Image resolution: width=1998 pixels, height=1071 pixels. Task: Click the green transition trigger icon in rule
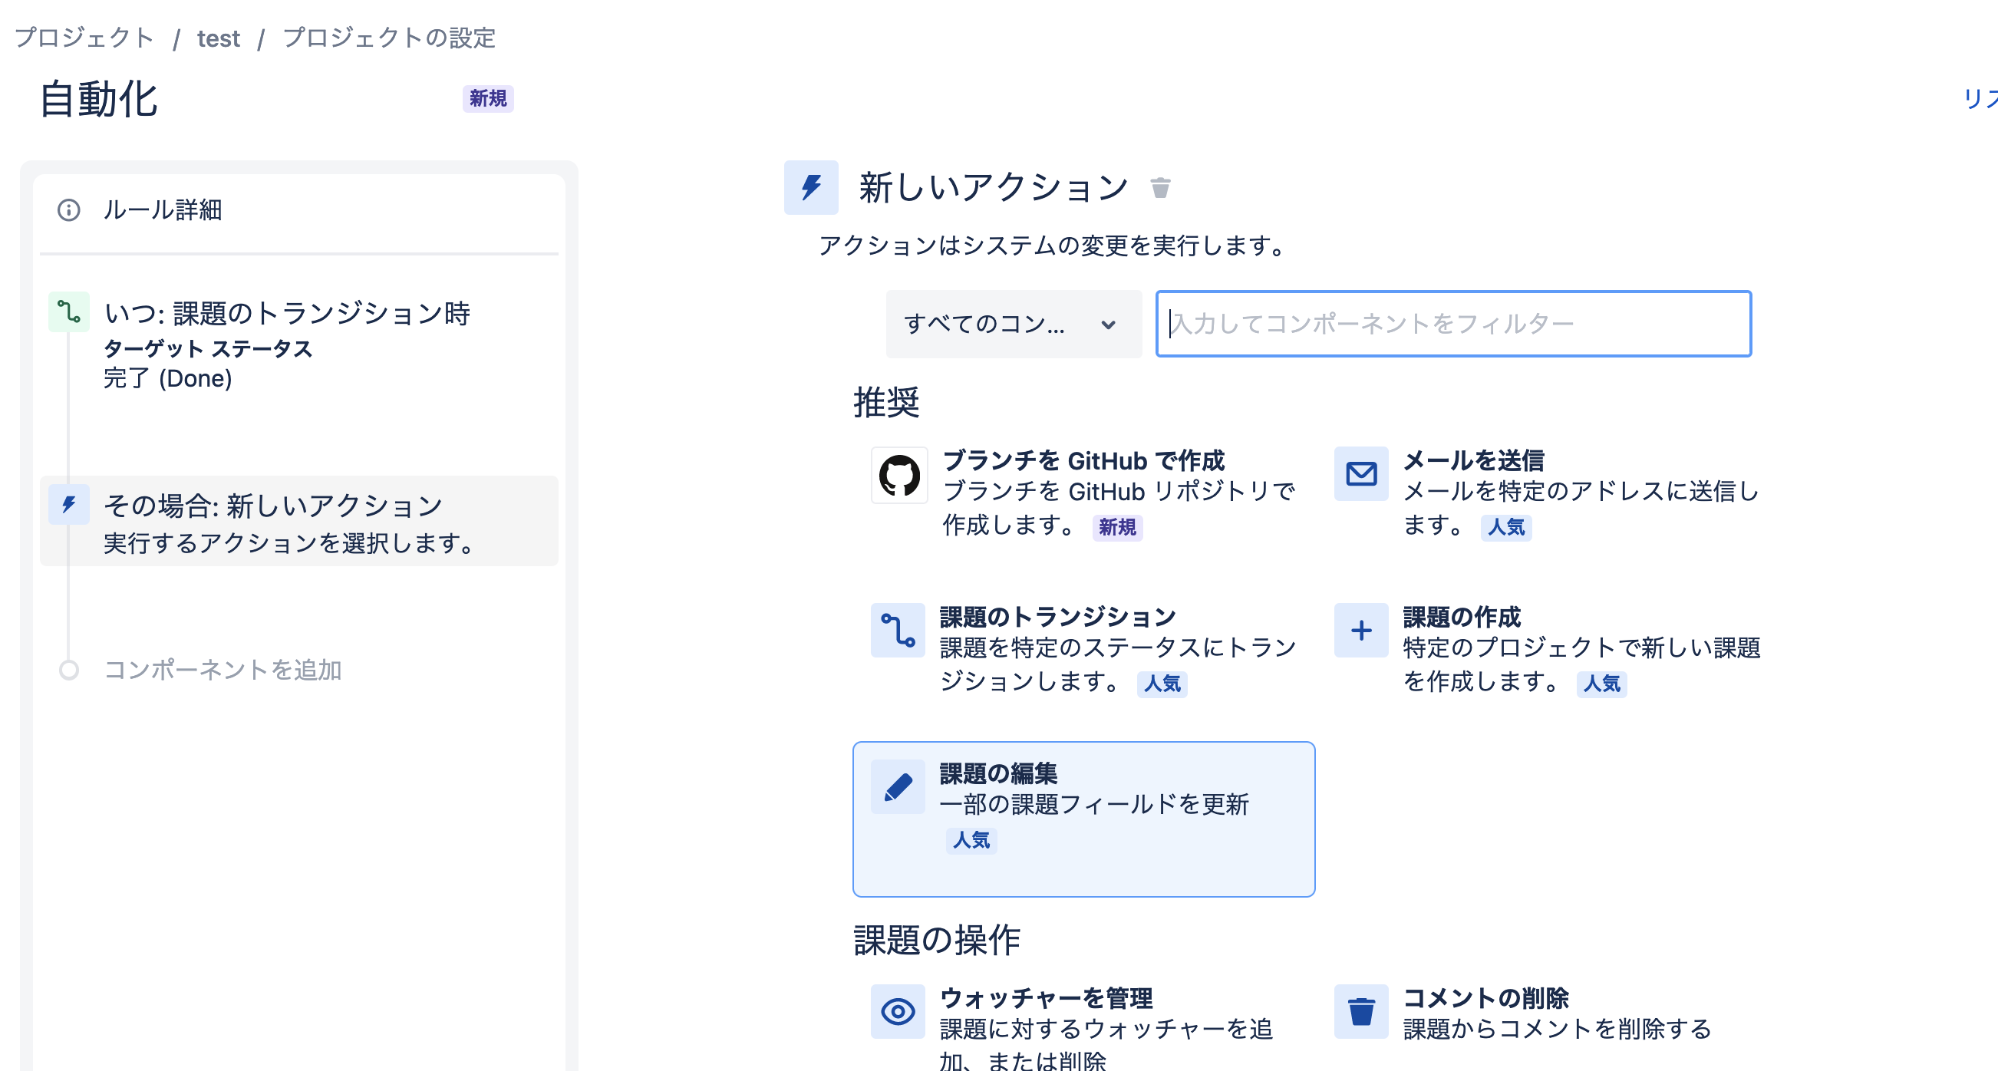tap(69, 312)
